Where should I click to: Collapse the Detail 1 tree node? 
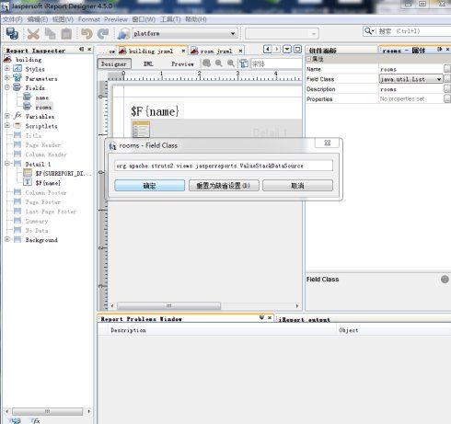[x=7, y=164]
